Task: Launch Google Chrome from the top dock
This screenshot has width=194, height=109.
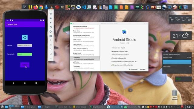Action: [41, 7]
